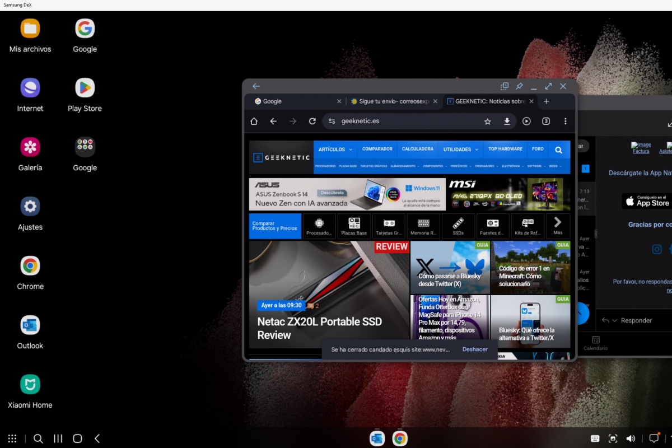Expand the UTILIDADES dropdown
This screenshot has height=448, width=672.
tap(460, 149)
